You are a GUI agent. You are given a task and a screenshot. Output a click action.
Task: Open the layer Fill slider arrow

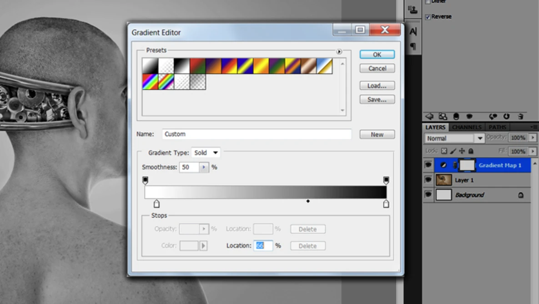point(533,151)
